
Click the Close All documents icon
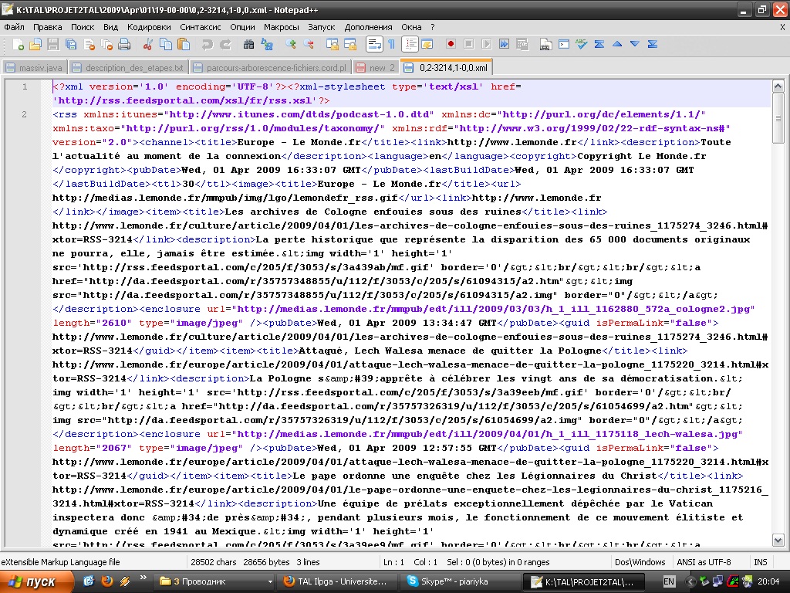[x=106, y=45]
